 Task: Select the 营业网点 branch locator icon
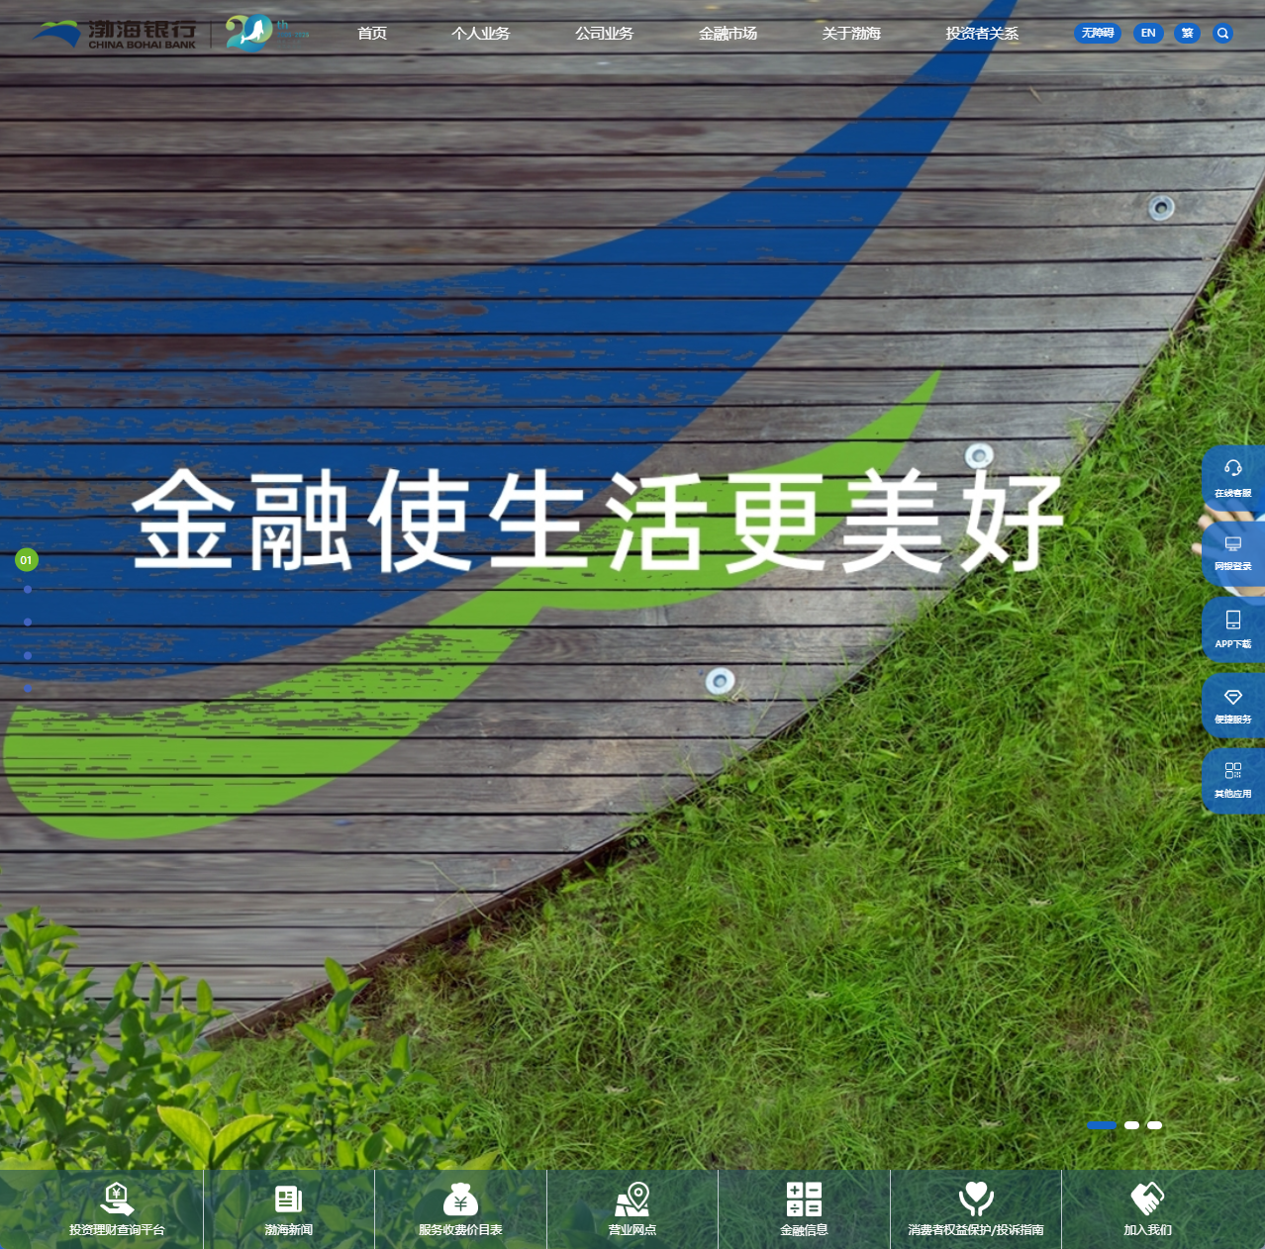click(632, 1209)
